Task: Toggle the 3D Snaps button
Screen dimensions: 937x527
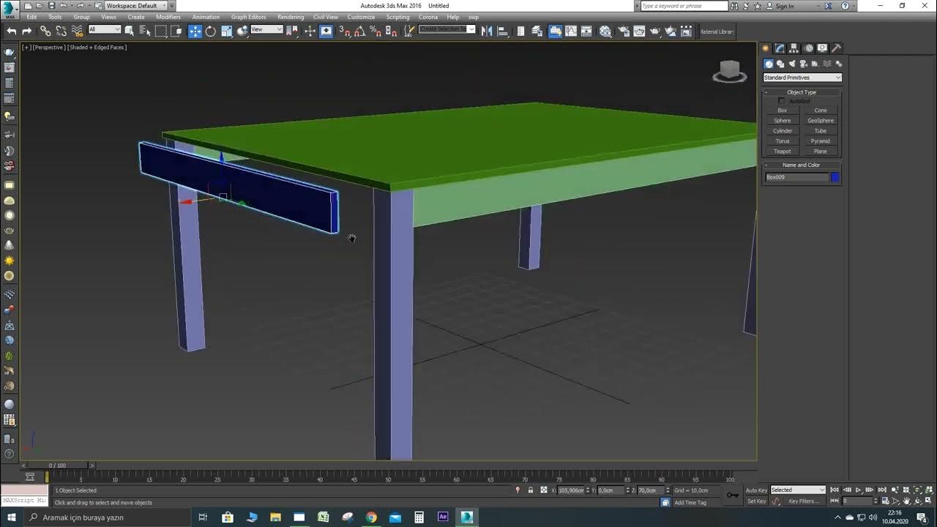Action: [345, 31]
